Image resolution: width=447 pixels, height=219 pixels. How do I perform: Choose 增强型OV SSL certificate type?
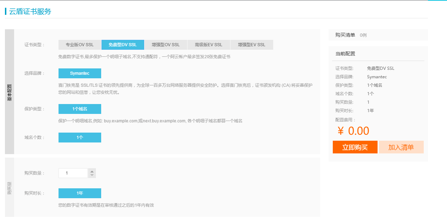click(166, 45)
